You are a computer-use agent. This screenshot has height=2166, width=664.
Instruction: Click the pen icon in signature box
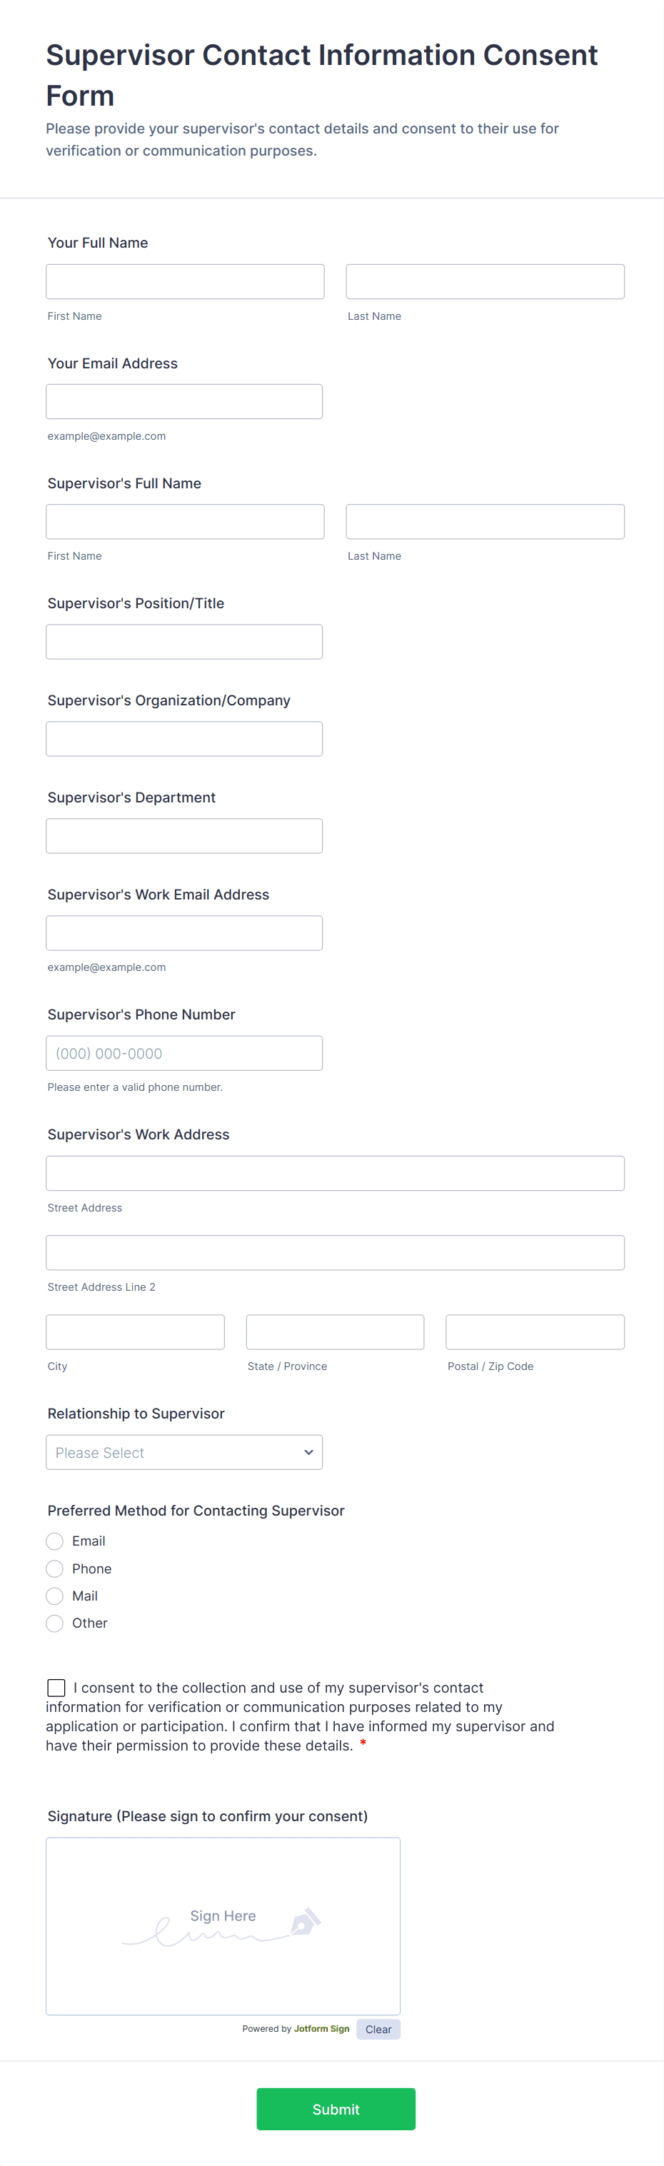[305, 1922]
